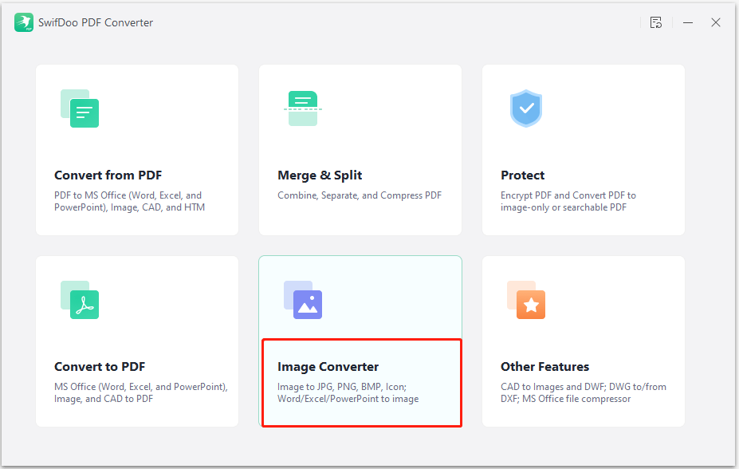739x469 pixels.
Task: Click 'Combine, Separate, and Compress PDF' description
Action: coord(360,195)
